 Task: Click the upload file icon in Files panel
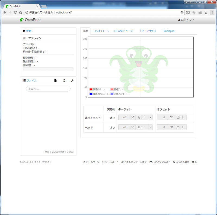pyautogui.click(x=55, y=80)
